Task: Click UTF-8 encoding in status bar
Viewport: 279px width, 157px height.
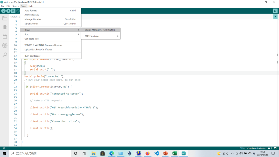Action: tap(241, 148)
